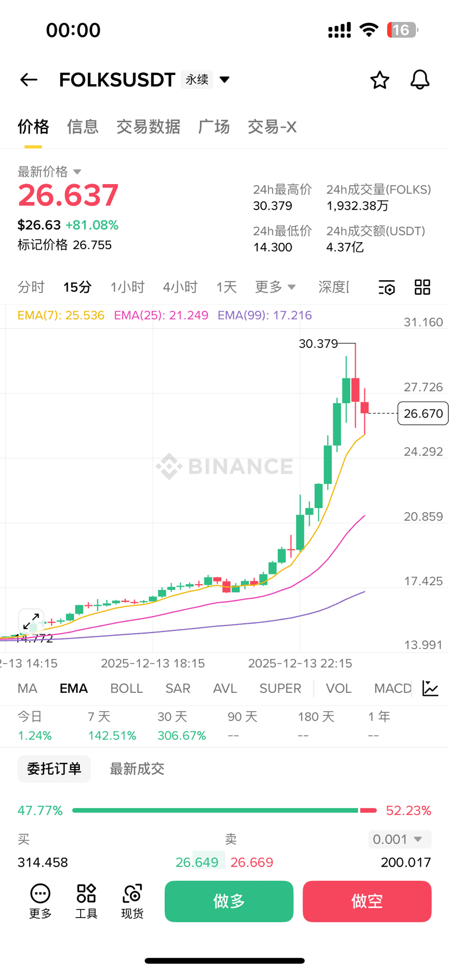This screenshot has width=449, height=973.
Task: Tap the large 26.637 latest price
Action: 68,195
